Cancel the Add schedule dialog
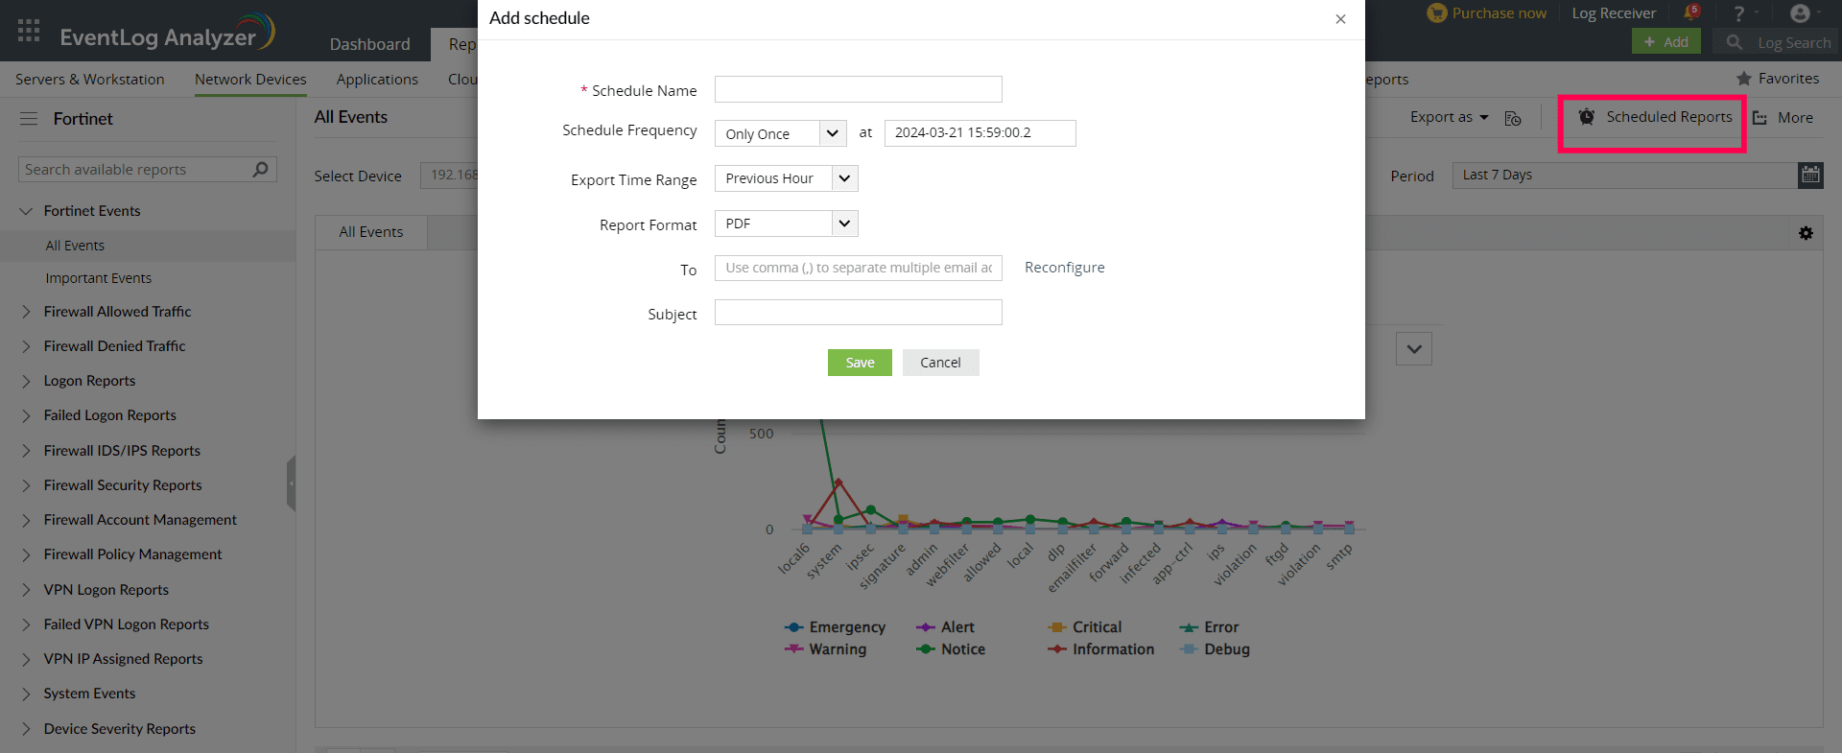Viewport: 1842px width, 753px height. click(940, 363)
